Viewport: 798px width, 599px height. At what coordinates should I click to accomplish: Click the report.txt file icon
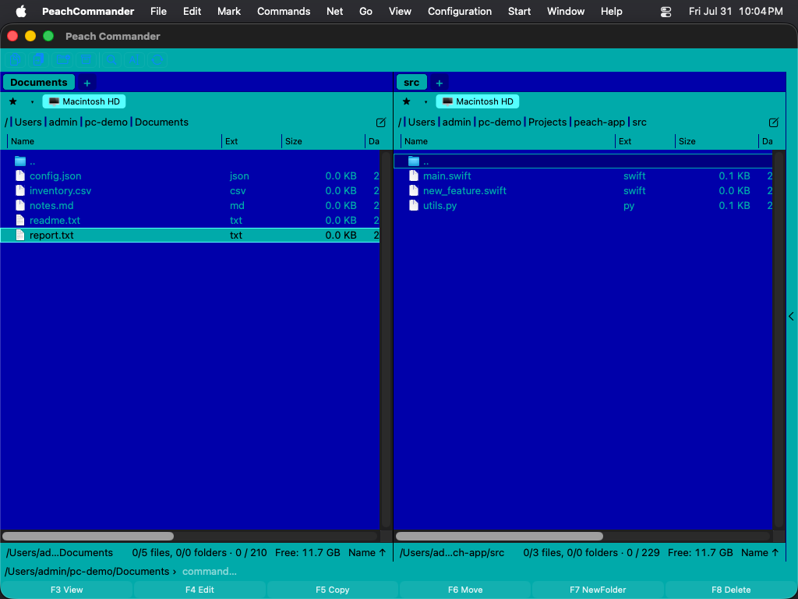[x=20, y=235]
